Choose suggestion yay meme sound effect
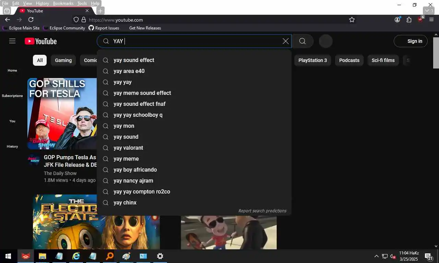This screenshot has height=263, width=439. click(194, 93)
